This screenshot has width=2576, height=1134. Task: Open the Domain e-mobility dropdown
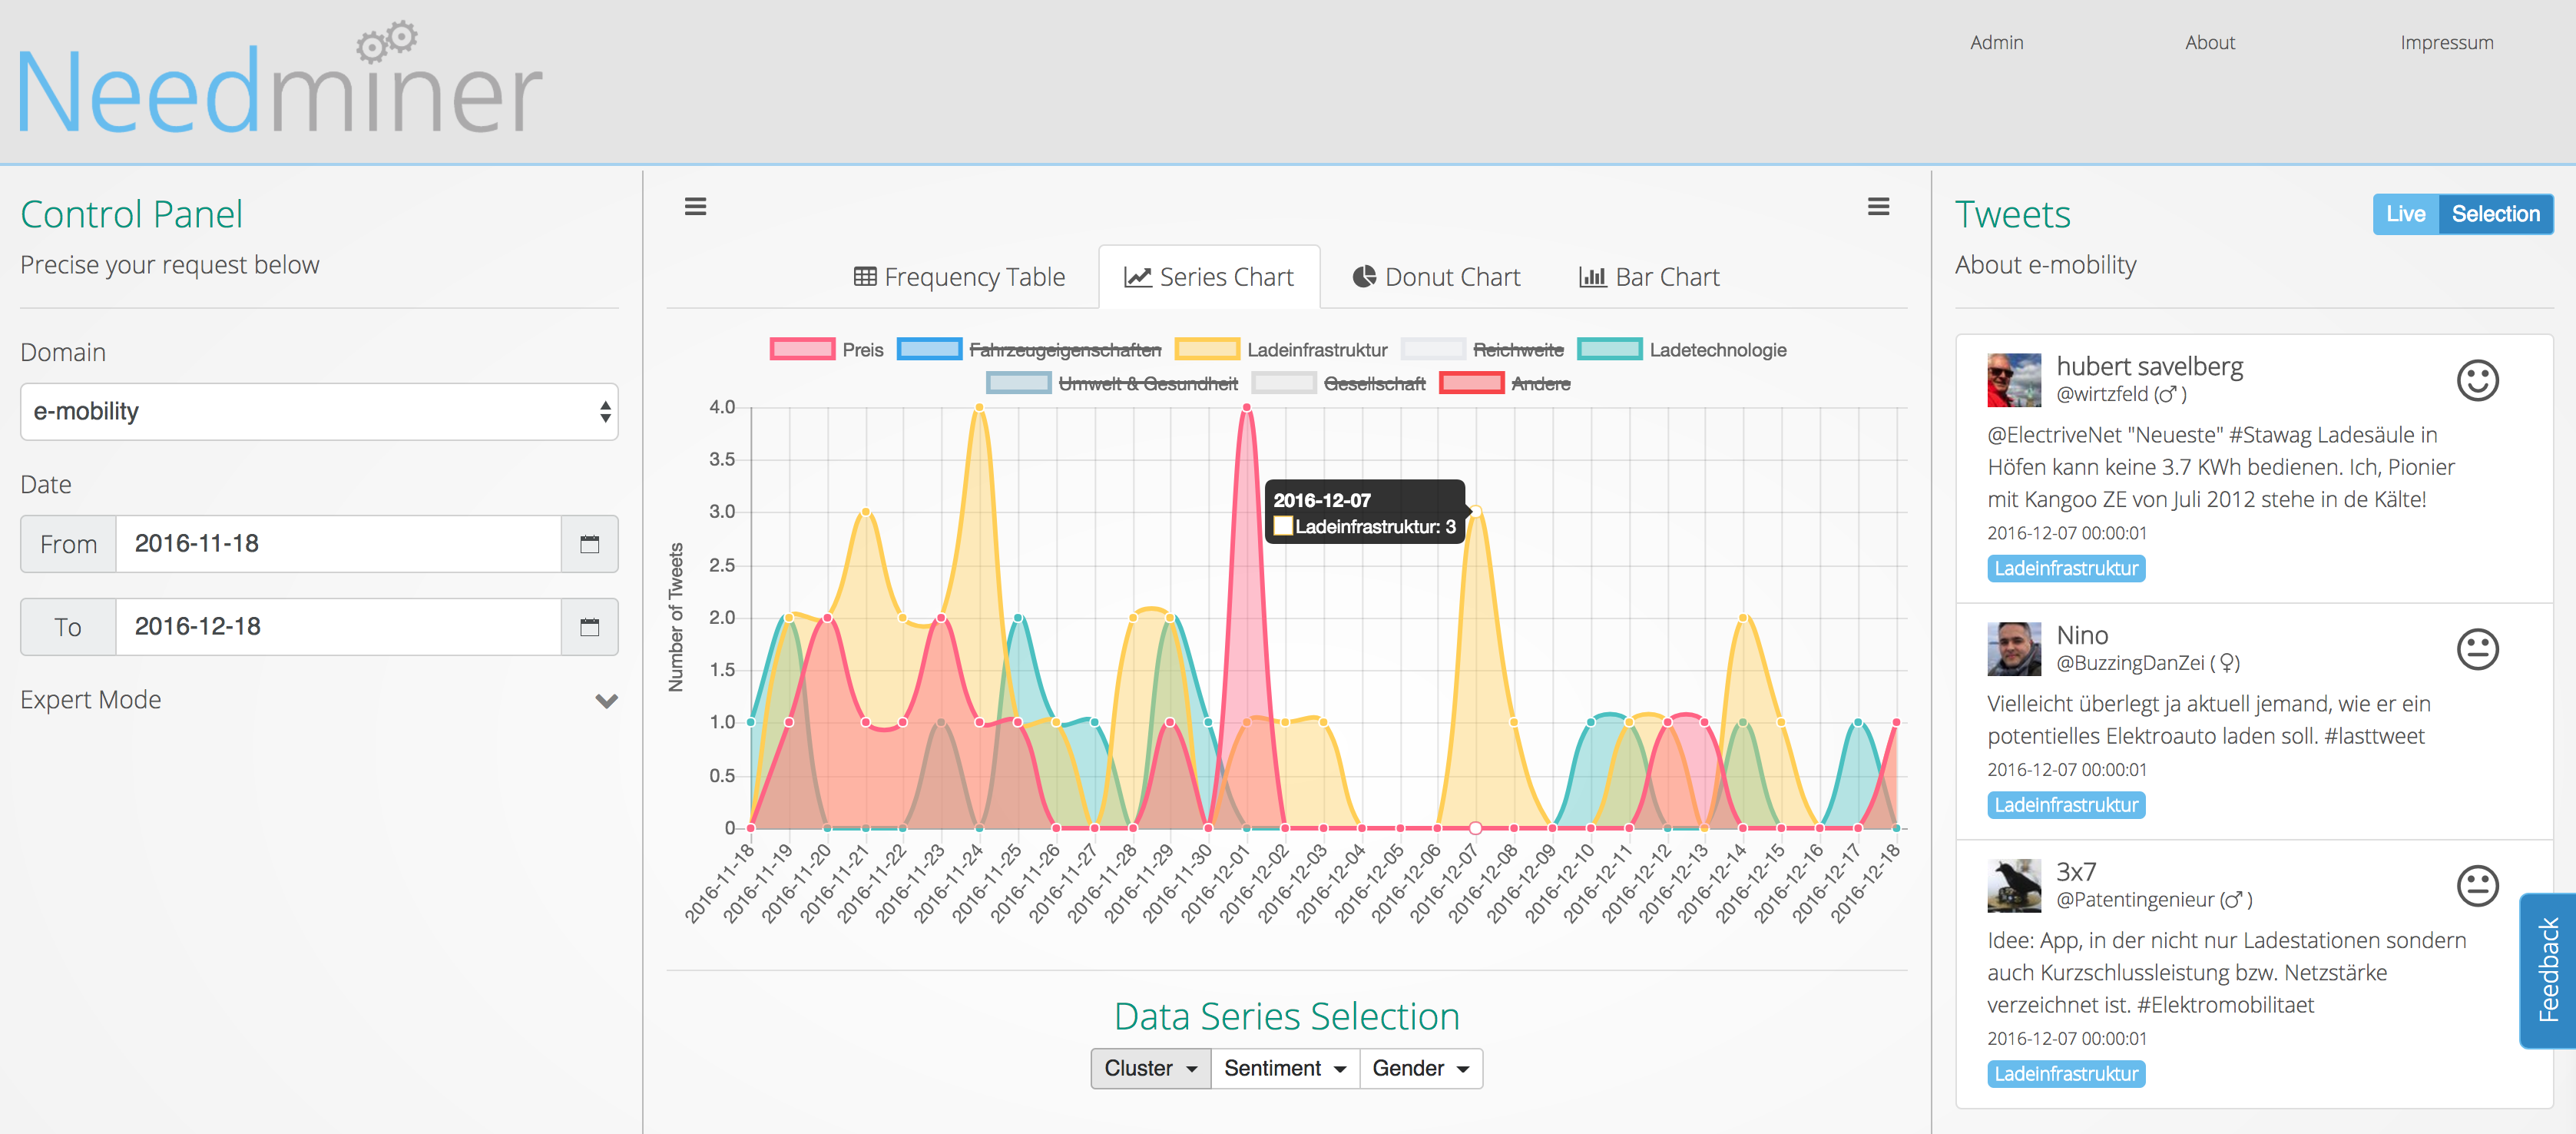click(319, 412)
